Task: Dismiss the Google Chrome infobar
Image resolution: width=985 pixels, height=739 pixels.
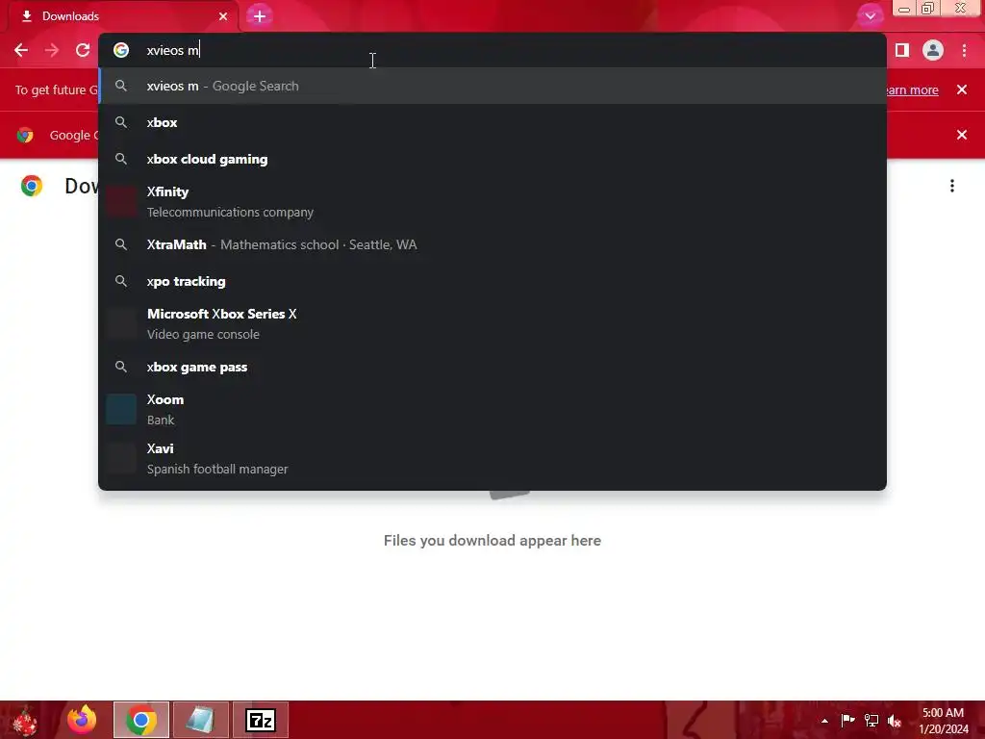Action: click(x=962, y=135)
